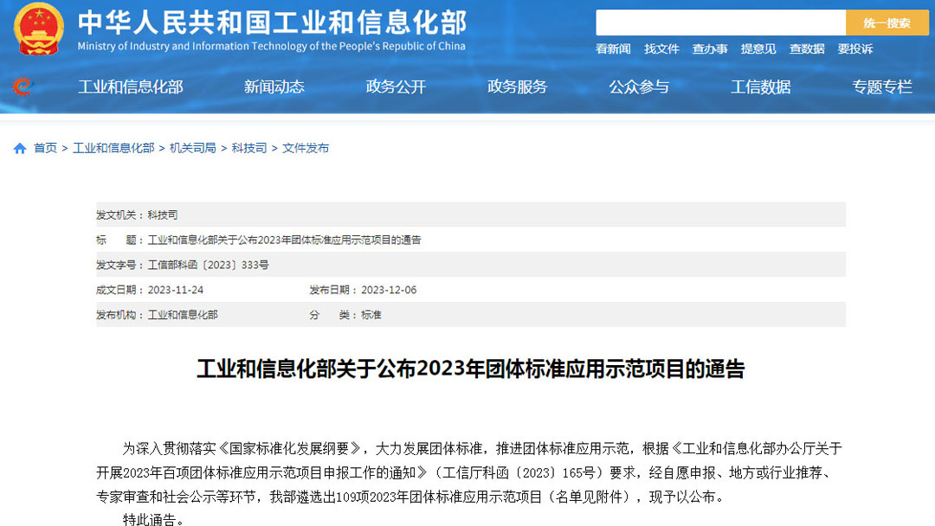Screen dimensions: 935x526
Task: Click the national emblem logo
Action: pyautogui.click(x=39, y=29)
